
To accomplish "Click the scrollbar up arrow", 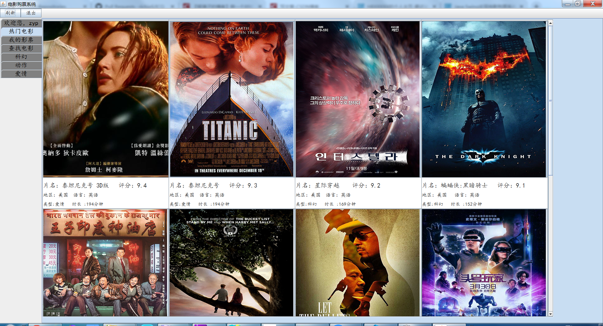I will (551, 23).
